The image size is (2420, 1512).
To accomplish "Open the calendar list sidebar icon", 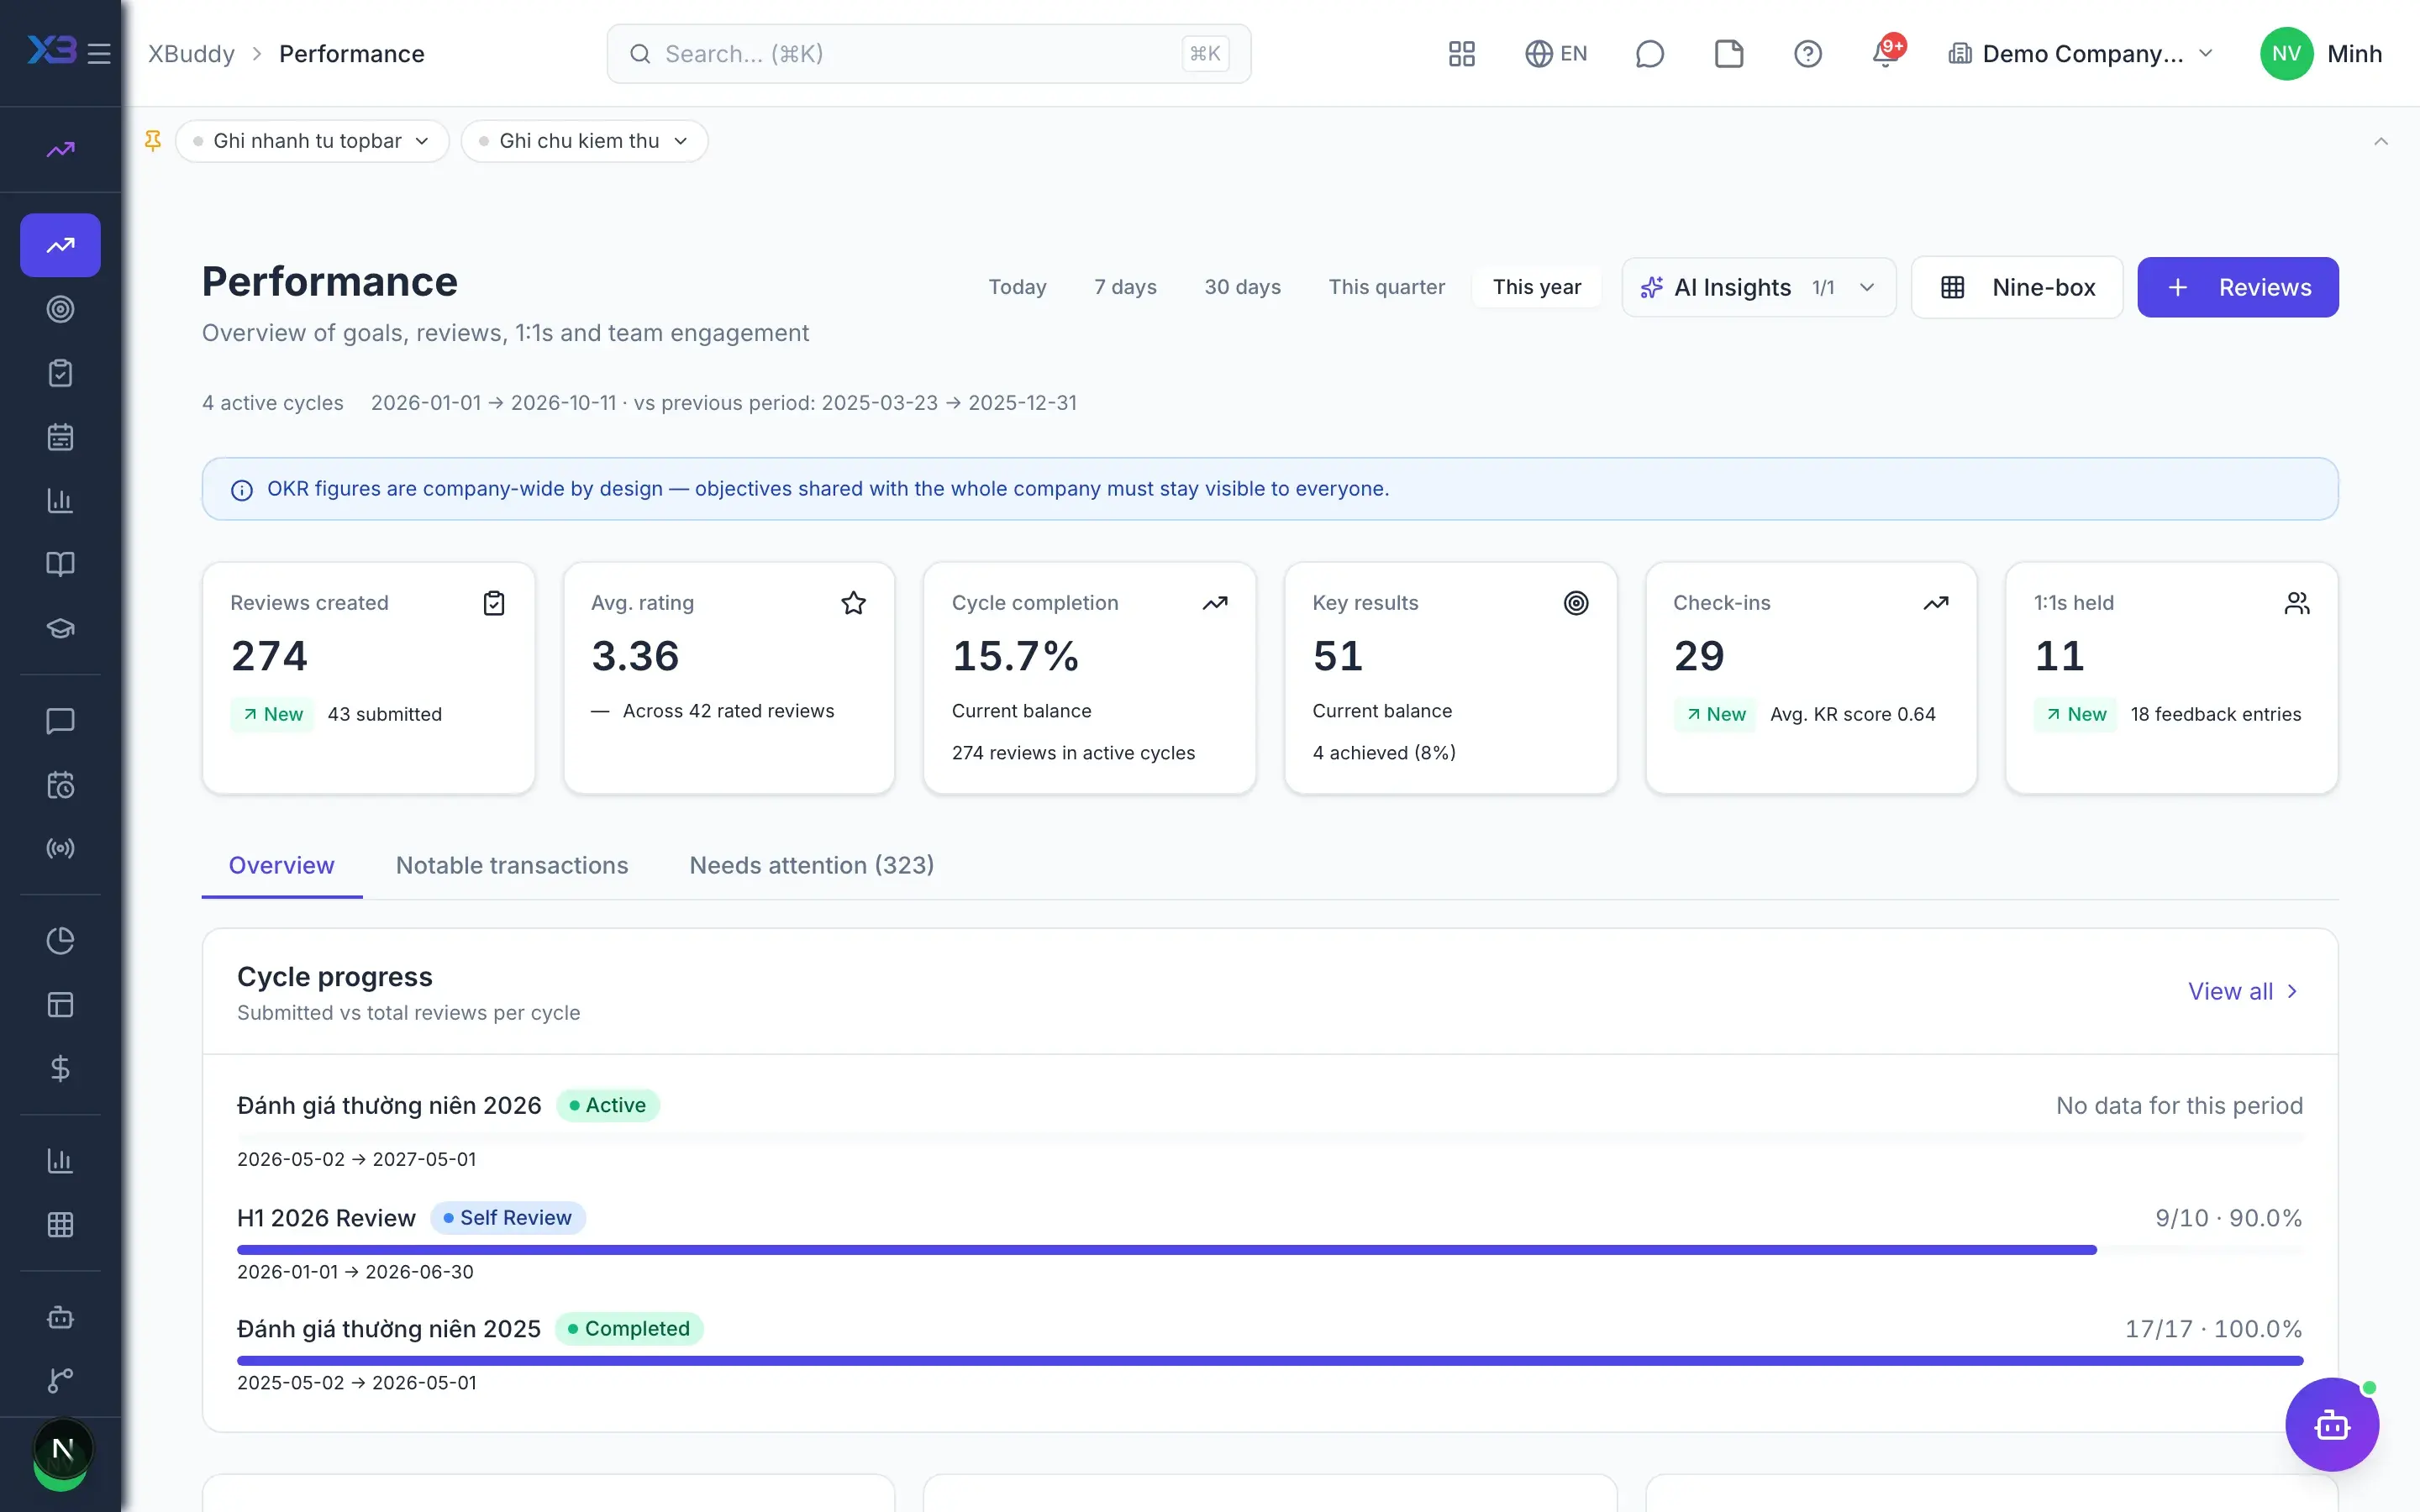I will pyautogui.click(x=60, y=437).
